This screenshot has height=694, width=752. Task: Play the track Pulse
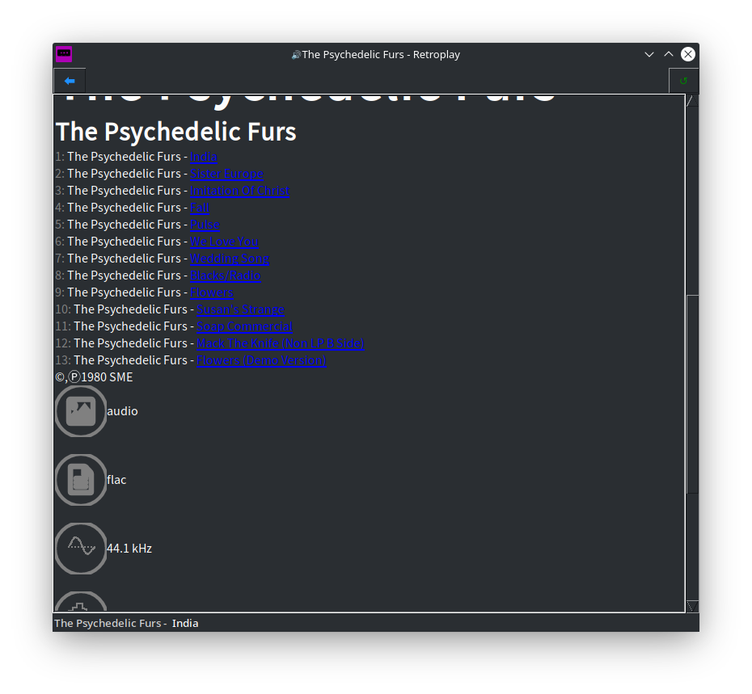point(205,225)
